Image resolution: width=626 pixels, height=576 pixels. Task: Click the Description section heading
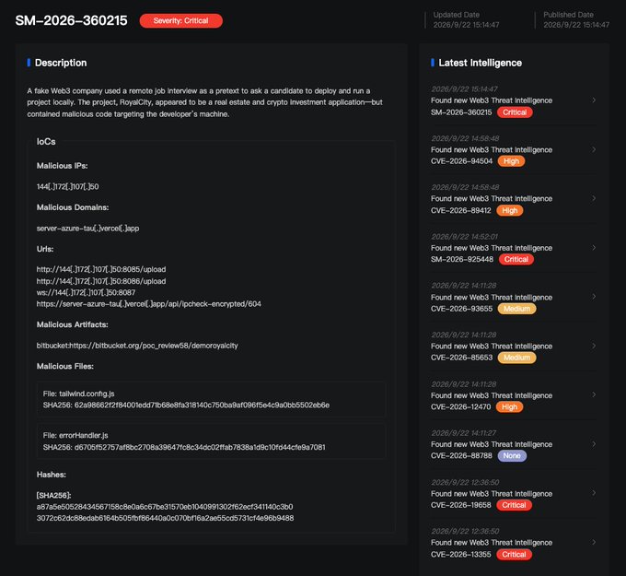[x=61, y=63]
